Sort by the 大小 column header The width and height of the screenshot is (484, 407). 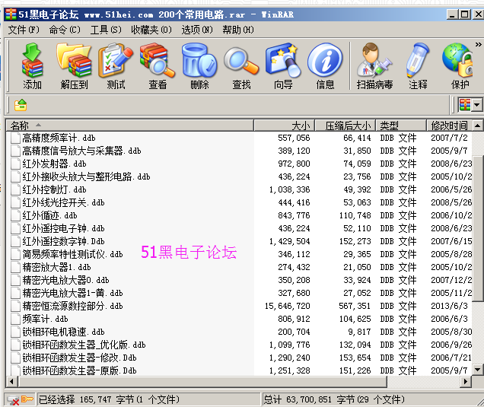pyautogui.click(x=284, y=126)
